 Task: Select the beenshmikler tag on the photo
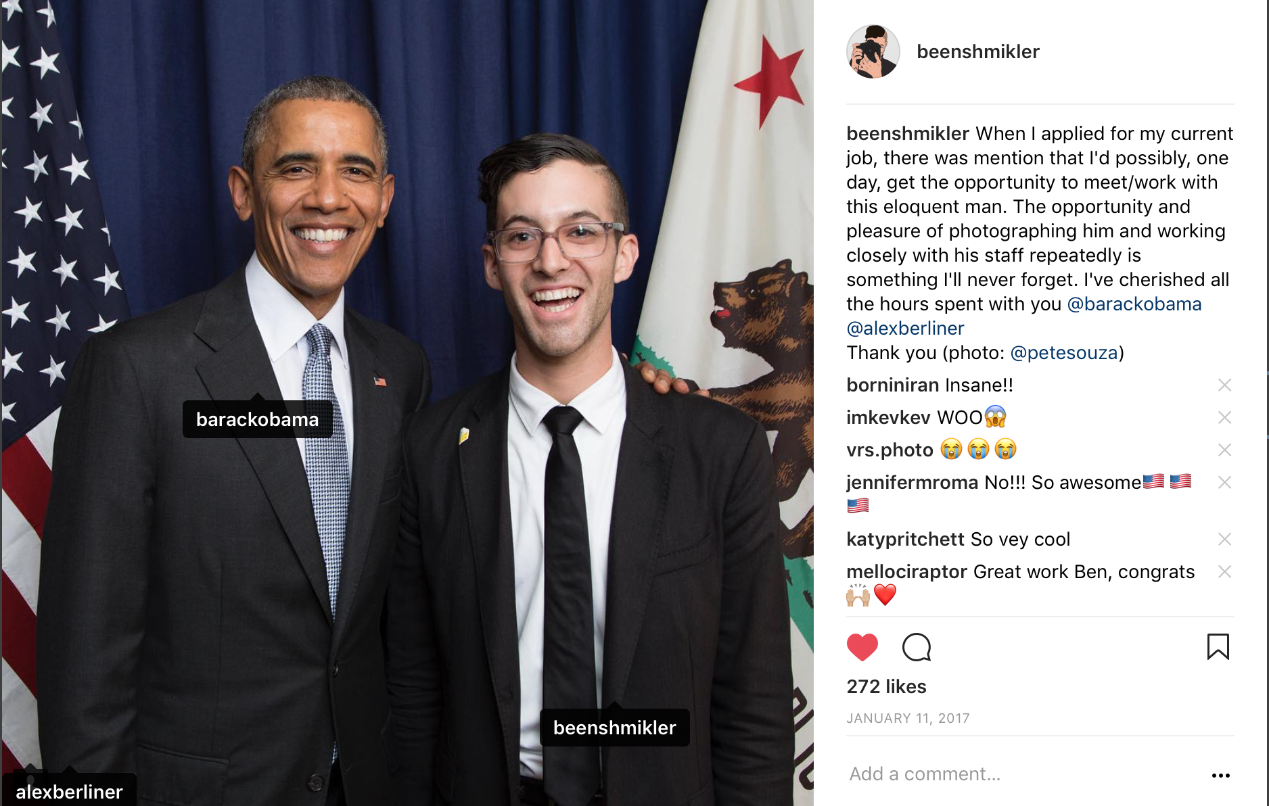point(614,728)
